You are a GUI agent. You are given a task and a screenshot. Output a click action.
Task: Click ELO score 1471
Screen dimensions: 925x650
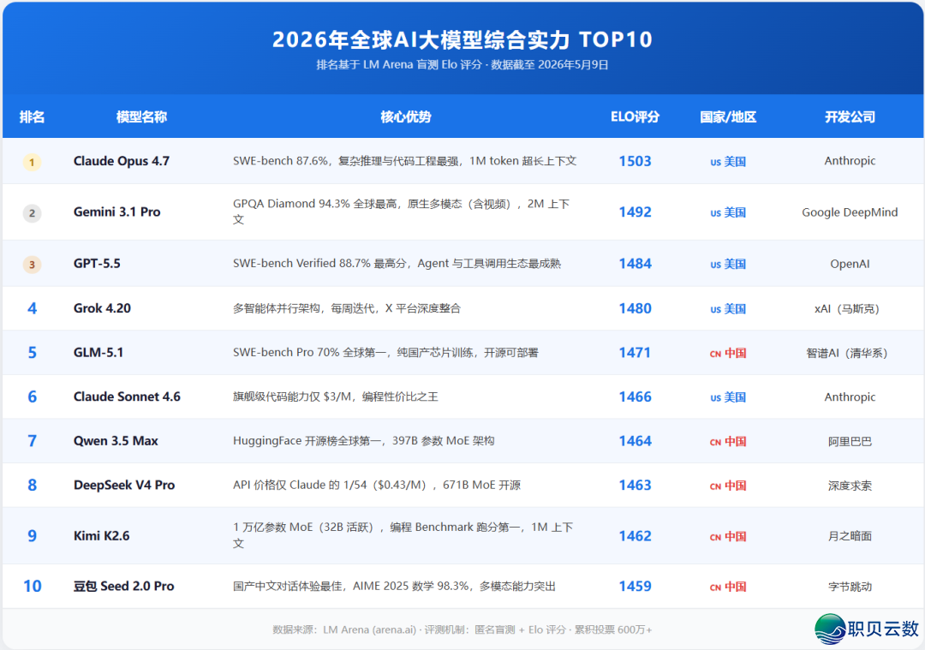[635, 353]
